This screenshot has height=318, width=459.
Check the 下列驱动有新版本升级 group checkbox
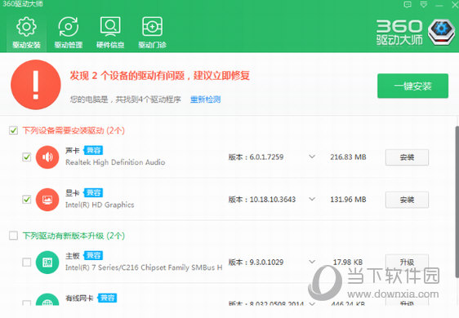13,236
